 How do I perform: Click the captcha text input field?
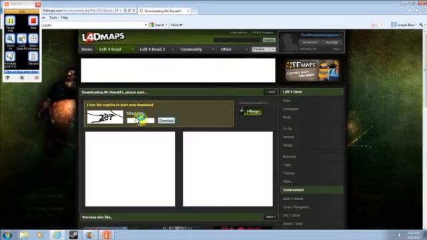[141, 121]
